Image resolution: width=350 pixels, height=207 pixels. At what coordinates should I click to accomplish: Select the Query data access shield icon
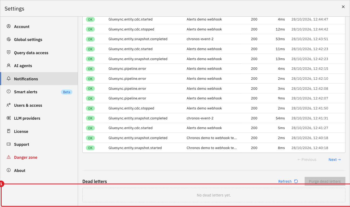(x=9, y=53)
